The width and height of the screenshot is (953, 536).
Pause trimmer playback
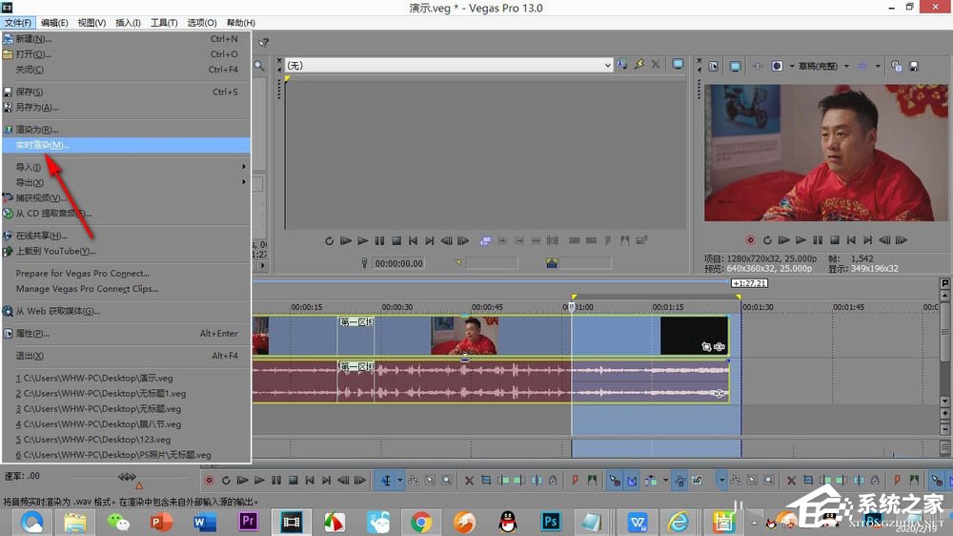(x=380, y=241)
